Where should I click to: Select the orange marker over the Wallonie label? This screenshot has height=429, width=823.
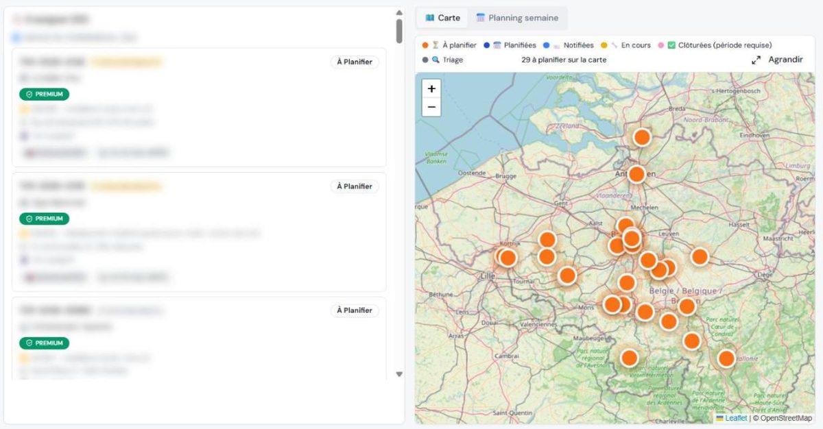(x=726, y=358)
